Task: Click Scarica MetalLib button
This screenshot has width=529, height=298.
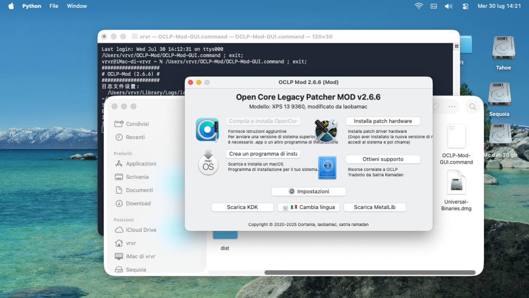Action: click(375, 207)
